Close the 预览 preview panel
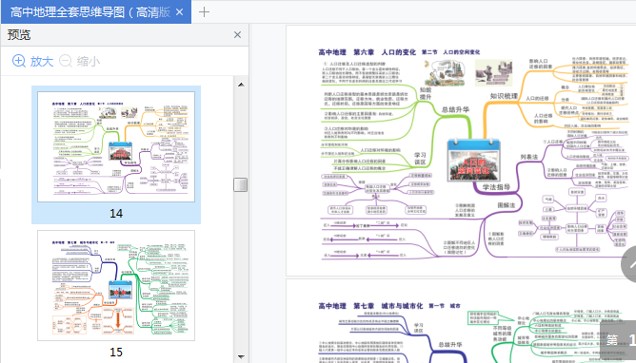This screenshot has height=363, width=636. pos(237,35)
